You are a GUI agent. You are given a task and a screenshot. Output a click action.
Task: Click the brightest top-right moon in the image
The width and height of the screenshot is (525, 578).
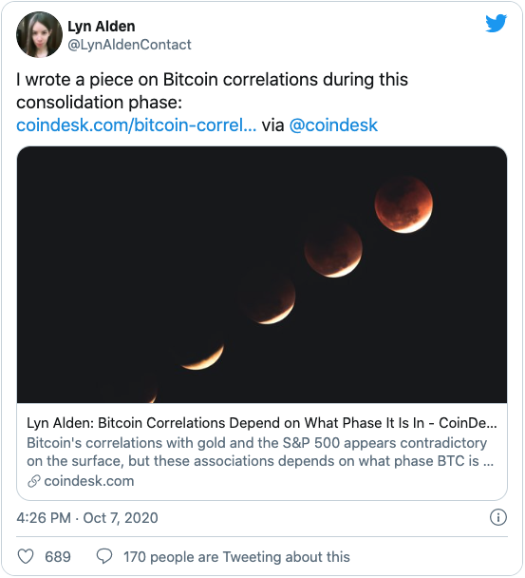point(403,204)
